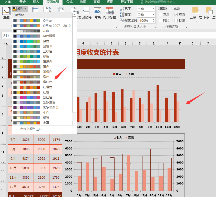Select the Office color scheme
Screen dimensions: 216x197
tap(42, 21)
